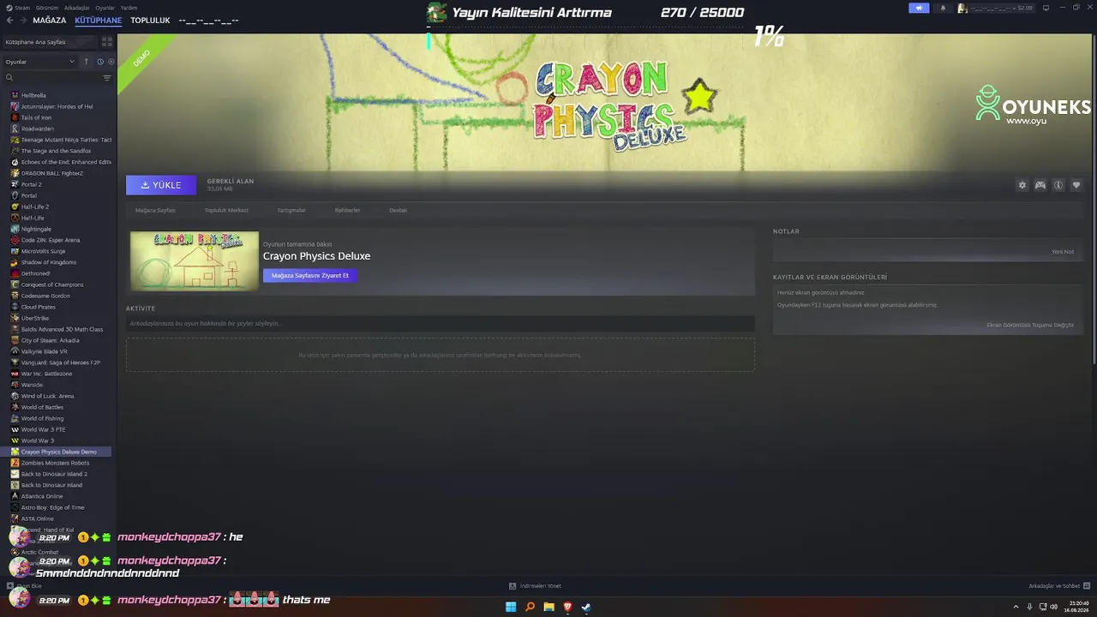Show recent games with the clock icon
This screenshot has height=617, width=1097.
pos(100,62)
